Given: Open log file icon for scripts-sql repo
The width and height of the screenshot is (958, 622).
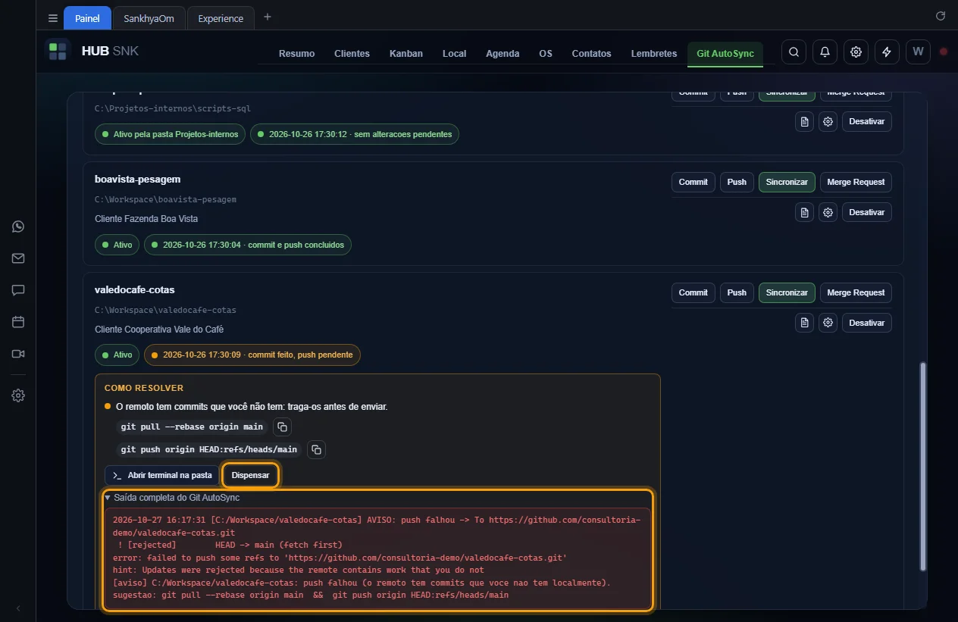Looking at the screenshot, I should pos(804,121).
